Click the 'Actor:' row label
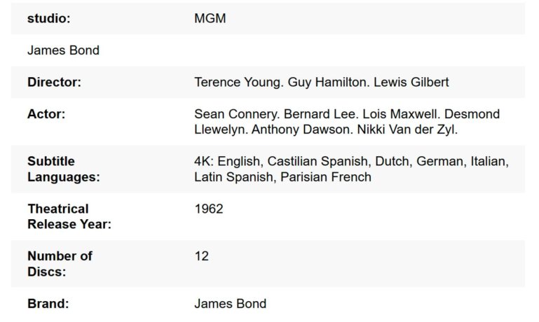Image resolution: width=539 pixels, height=322 pixels. tap(46, 114)
